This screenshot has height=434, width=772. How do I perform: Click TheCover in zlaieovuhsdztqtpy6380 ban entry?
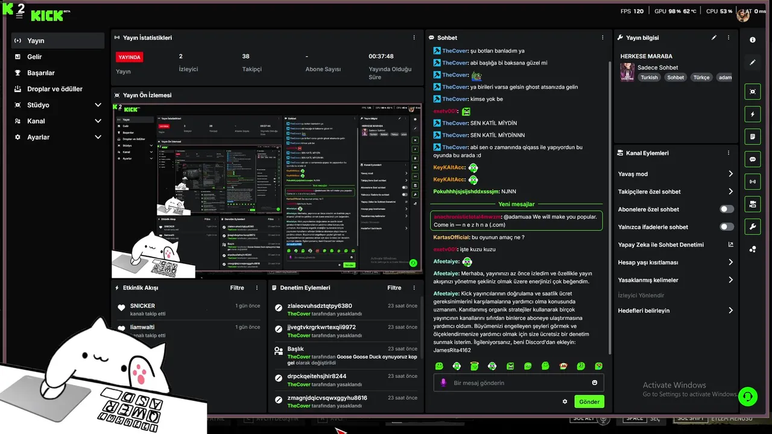299,314
